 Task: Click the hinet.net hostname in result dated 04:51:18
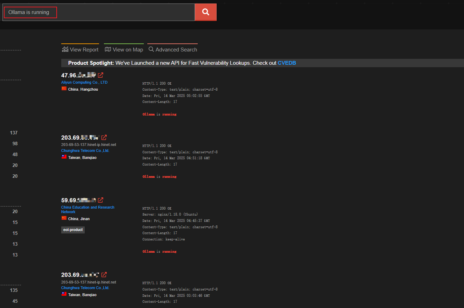click(89, 145)
